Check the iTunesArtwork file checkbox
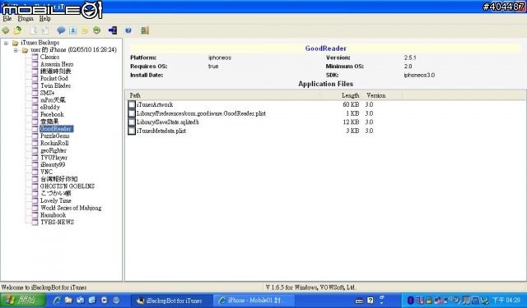 click(x=132, y=104)
